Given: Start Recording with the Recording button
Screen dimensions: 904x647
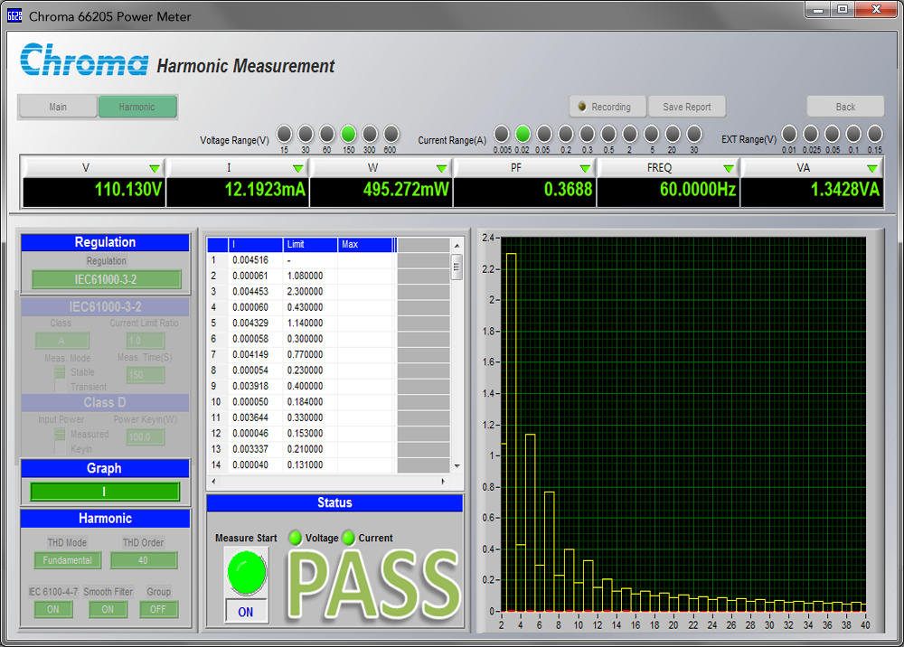Looking at the screenshot, I should (x=607, y=107).
